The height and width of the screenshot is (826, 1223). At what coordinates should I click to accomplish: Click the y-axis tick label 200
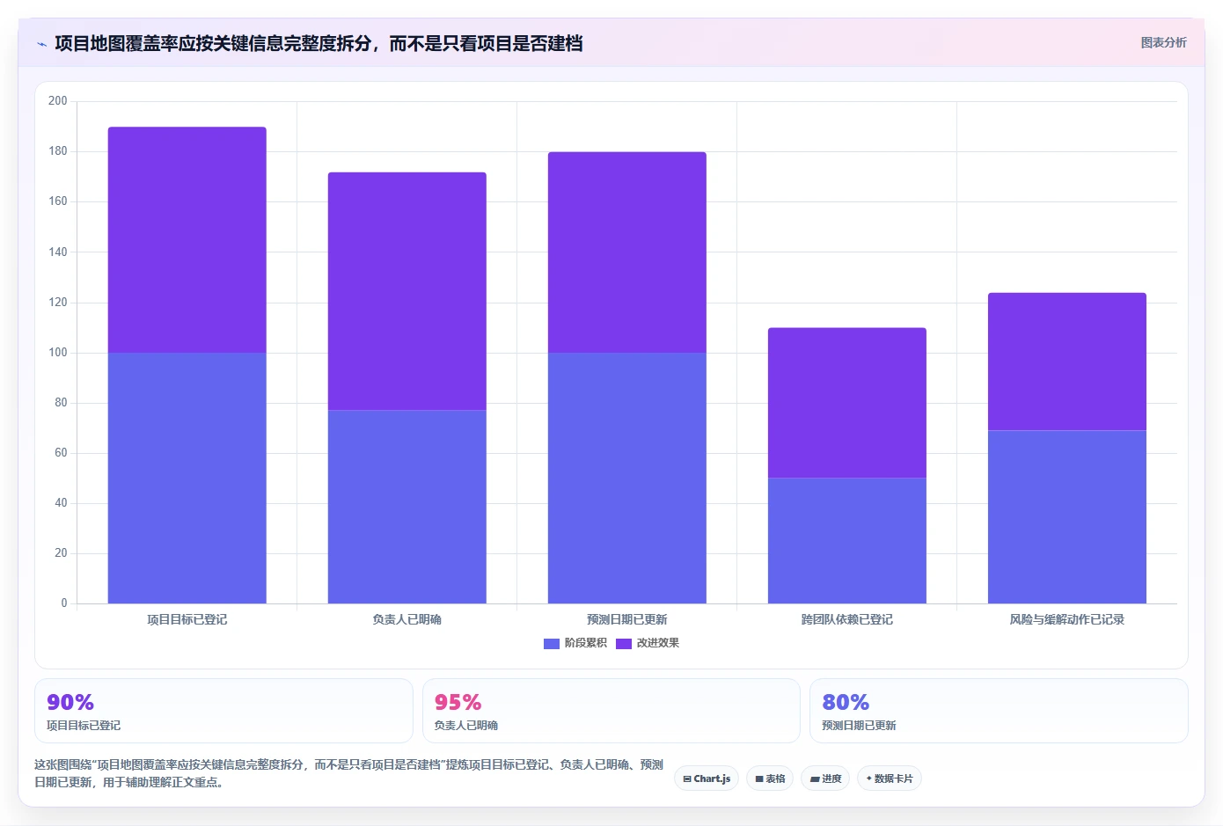[x=58, y=101]
